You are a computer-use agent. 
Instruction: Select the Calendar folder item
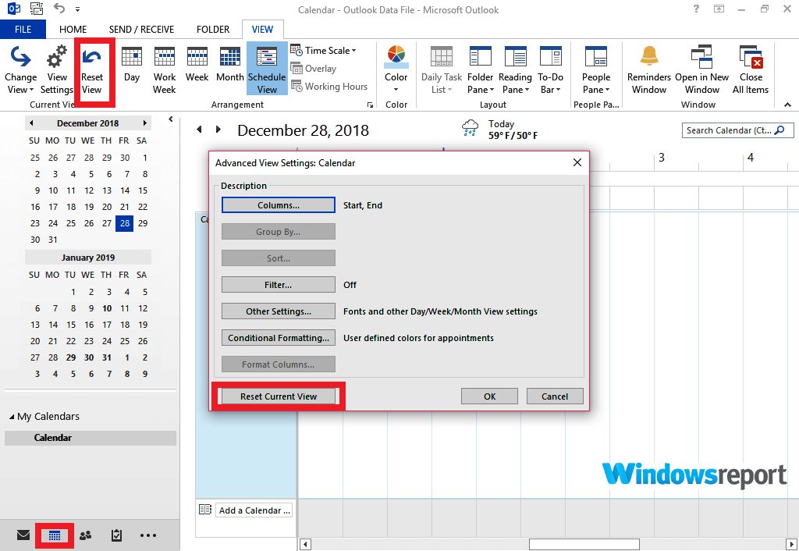(91, 438)
